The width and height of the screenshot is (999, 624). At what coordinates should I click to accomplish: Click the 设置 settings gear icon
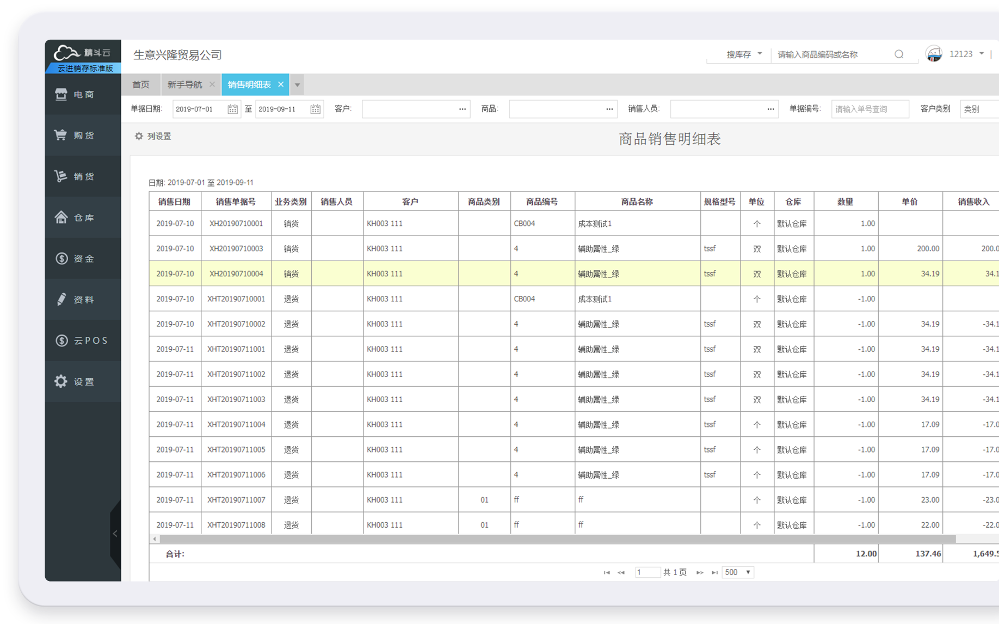[61, 381]
